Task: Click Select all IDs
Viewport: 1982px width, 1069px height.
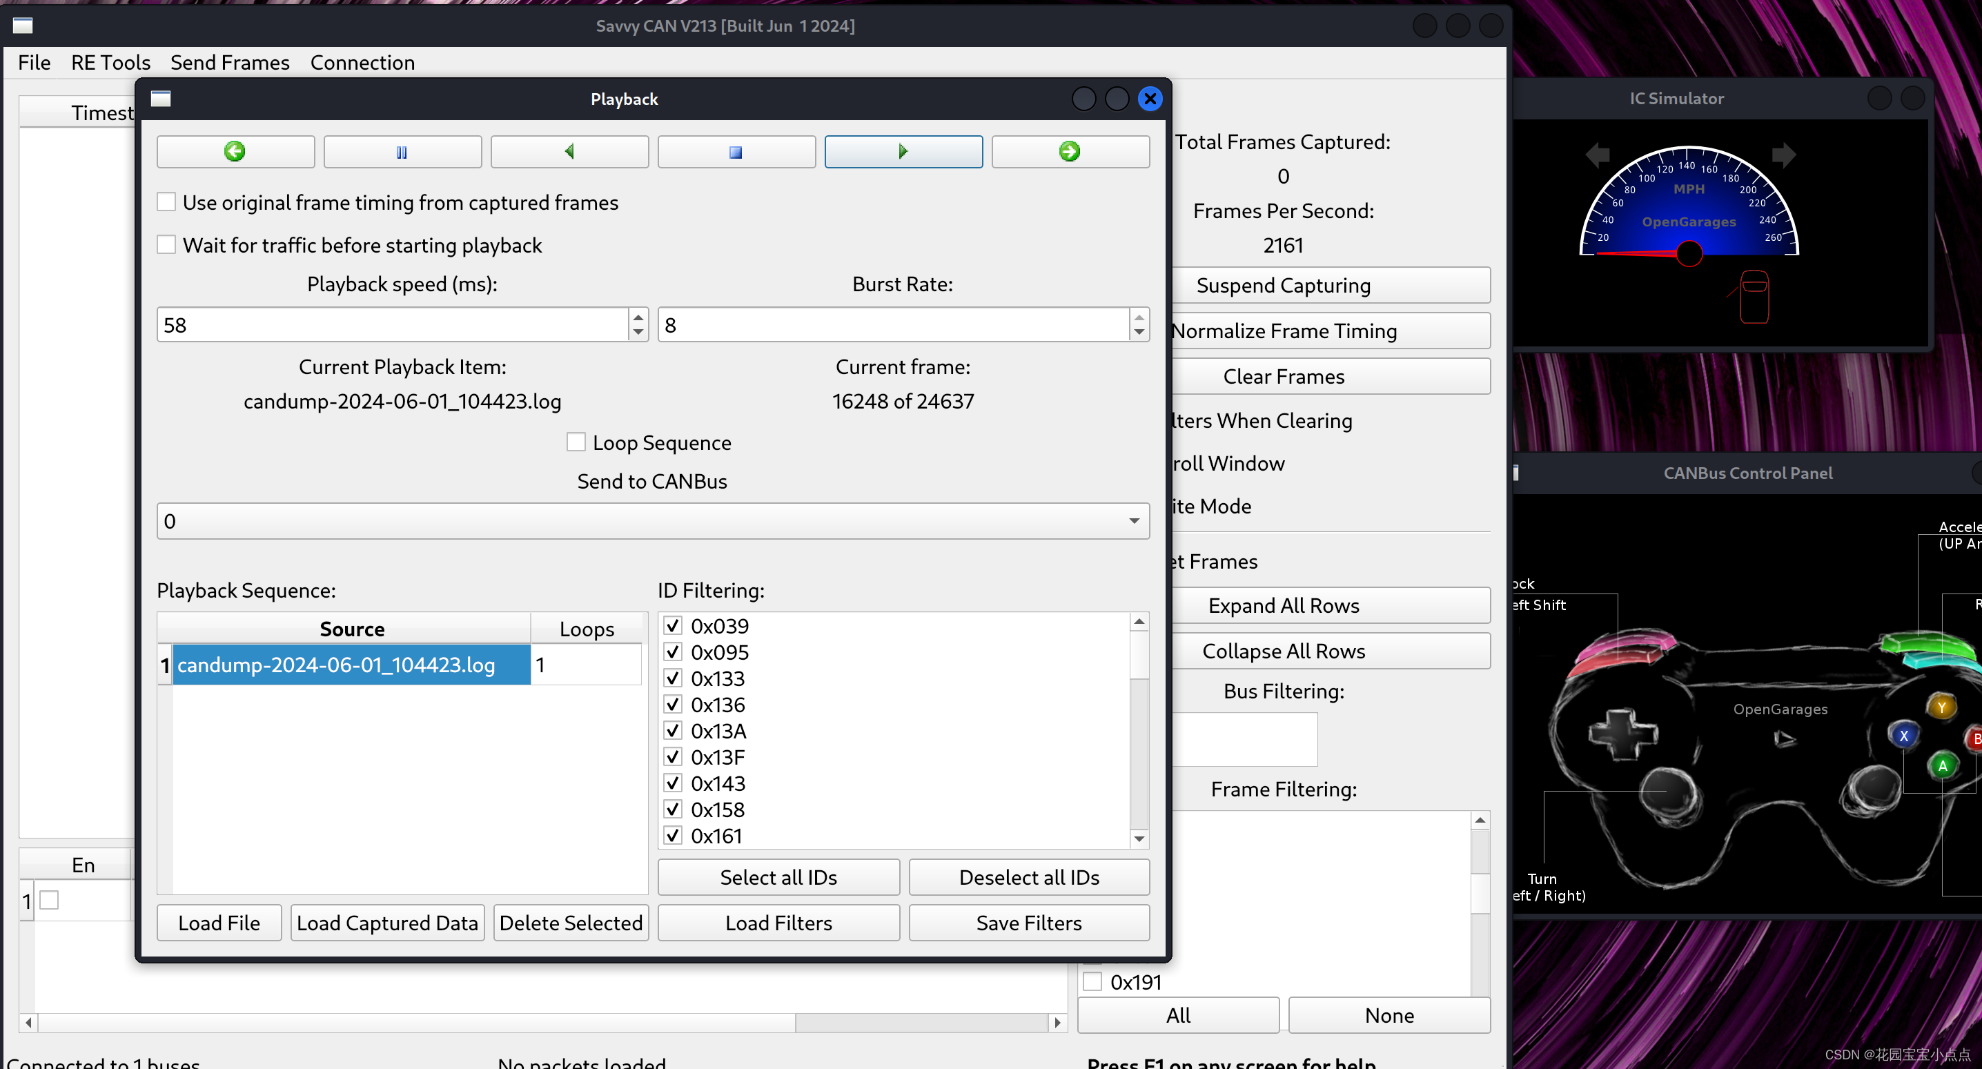Action: [778, 877]
